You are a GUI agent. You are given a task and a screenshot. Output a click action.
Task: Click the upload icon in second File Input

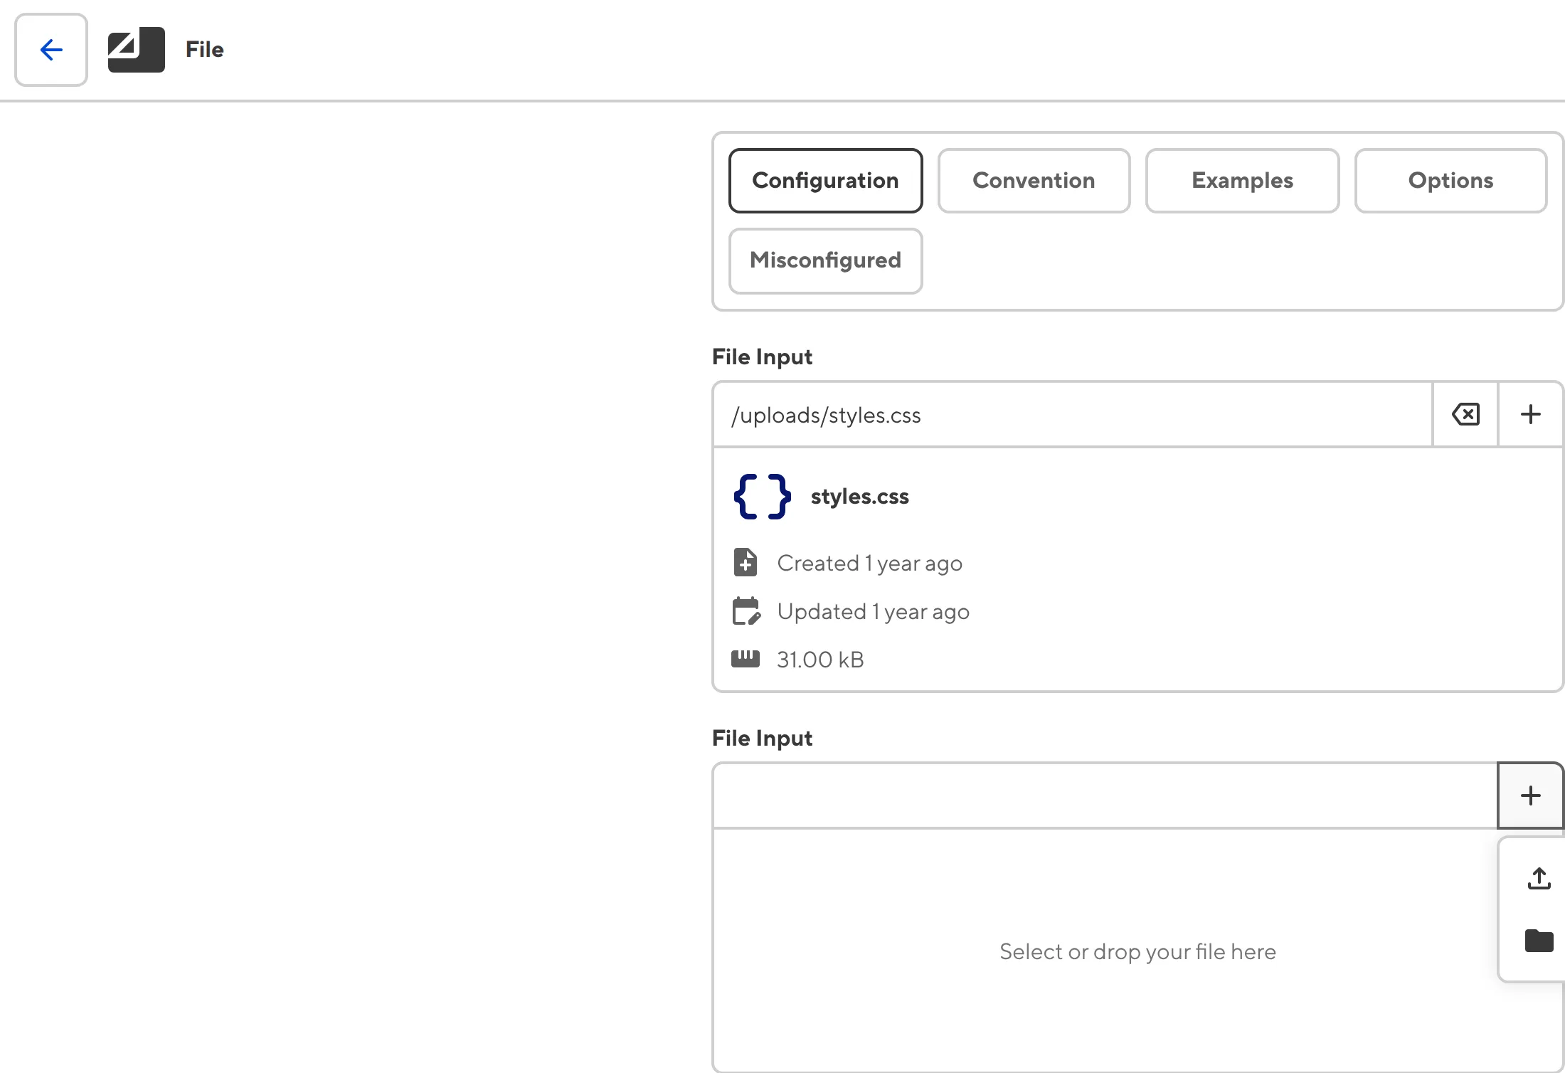pos(1539,879)
